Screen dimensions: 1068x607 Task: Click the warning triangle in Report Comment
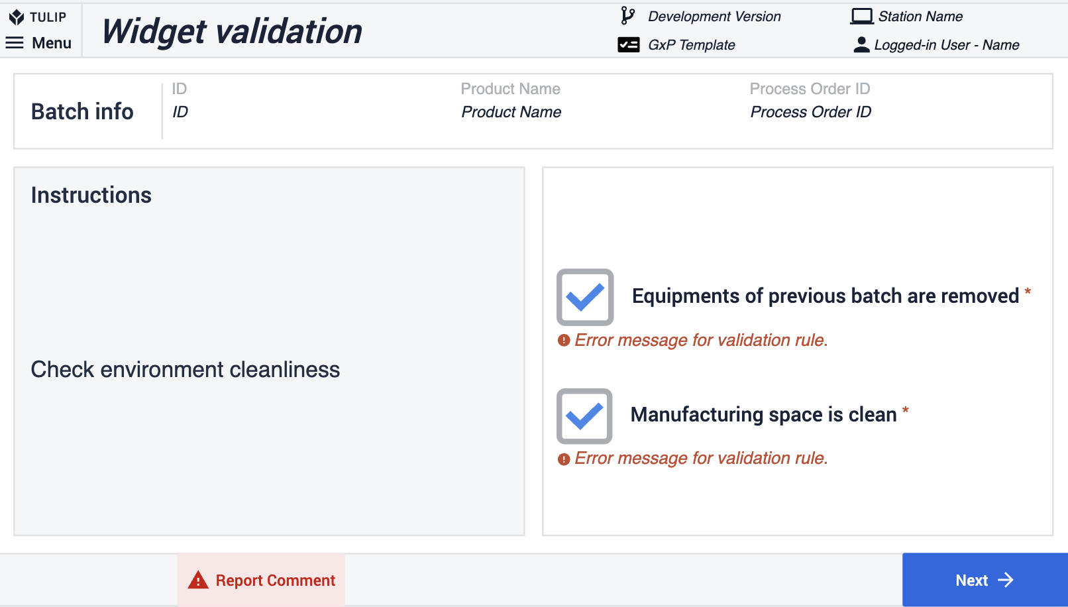coord(198,580)
